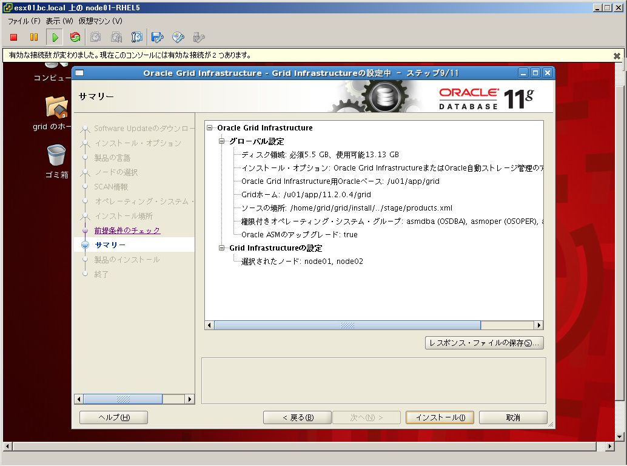
Task: Click the 終了 step label
Action: (x=101, y=274)
